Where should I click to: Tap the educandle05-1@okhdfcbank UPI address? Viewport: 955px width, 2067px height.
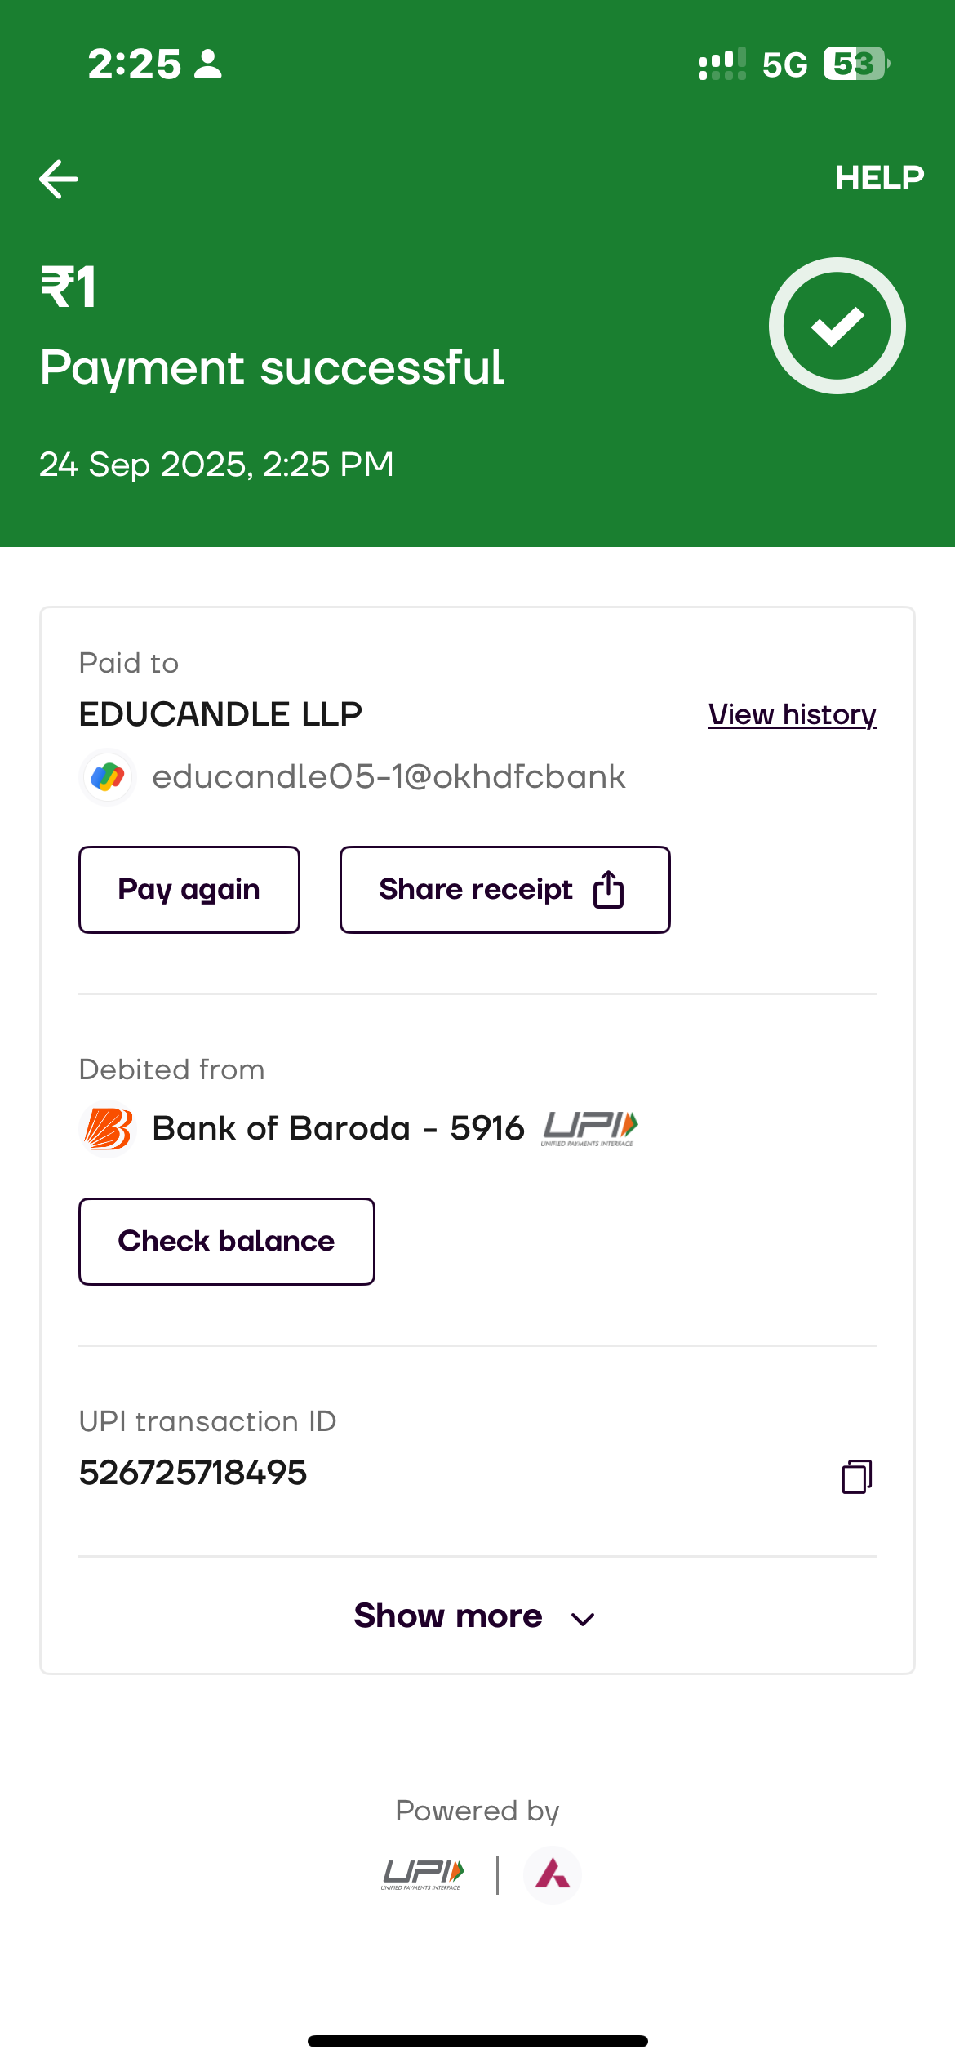pos(389,776)
